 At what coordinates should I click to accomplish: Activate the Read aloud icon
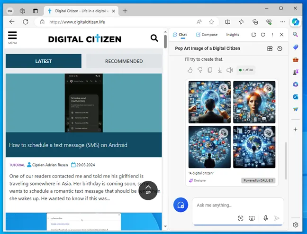click(x=199, y=22)
